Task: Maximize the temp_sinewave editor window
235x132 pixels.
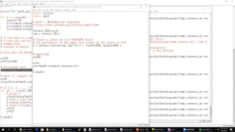Action: click(x=141, y=7)
